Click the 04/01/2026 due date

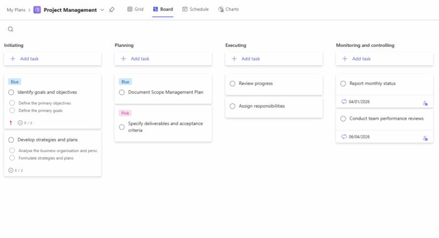tap(359, 102)
